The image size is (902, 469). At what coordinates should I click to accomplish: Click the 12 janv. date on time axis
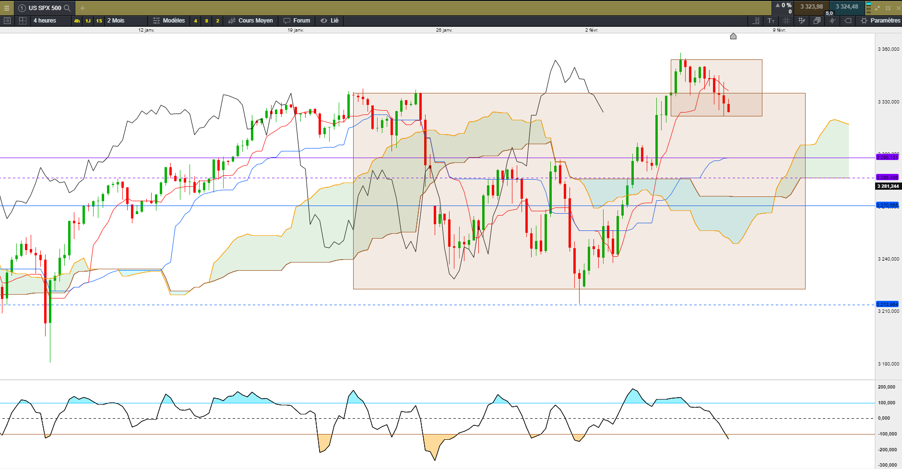click(146, 30)
